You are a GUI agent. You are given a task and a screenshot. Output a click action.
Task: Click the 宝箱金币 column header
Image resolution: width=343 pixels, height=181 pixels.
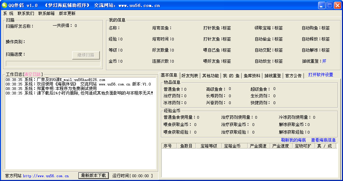235,146
